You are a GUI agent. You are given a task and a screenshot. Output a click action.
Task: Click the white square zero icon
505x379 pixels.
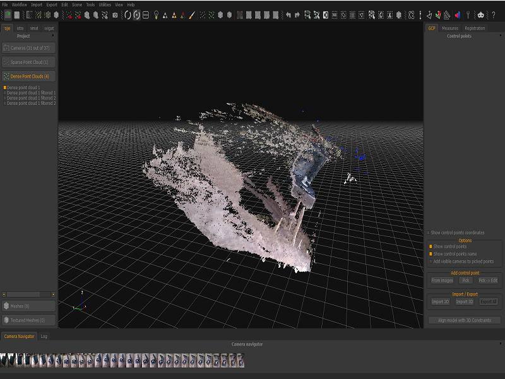tap(326, 15)
